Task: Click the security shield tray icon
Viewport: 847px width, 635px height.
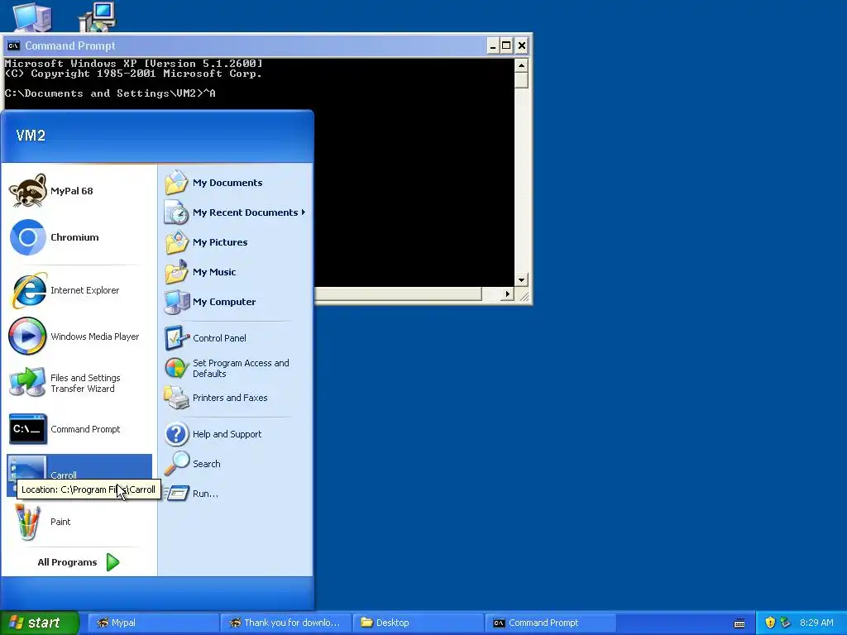Action: pyautogui.click(x=770, y=623)
